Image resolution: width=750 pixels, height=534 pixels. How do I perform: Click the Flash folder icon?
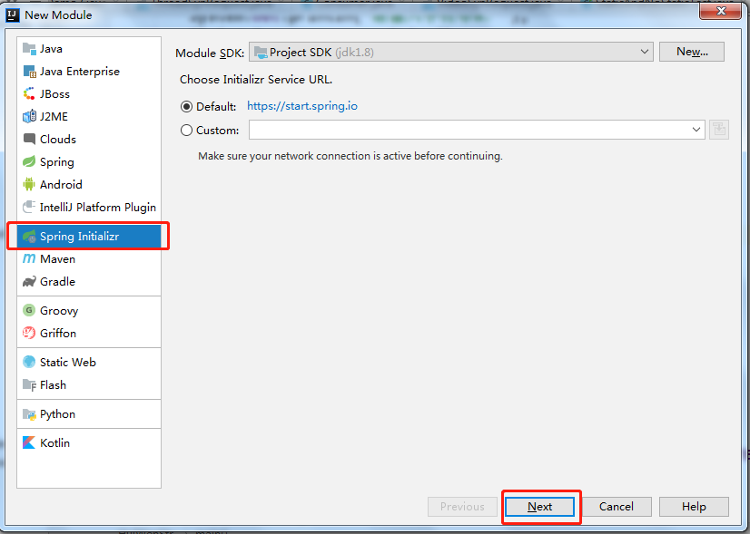(x=29, y=384)
